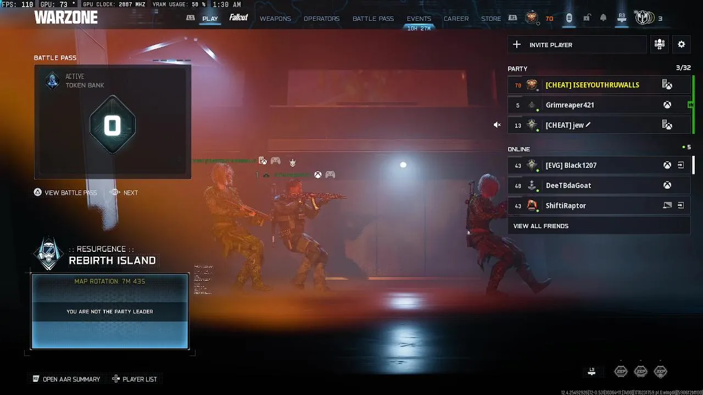Select party member [CHEAT] ISEEYOUTHRUWALLS

click(599, 85)
